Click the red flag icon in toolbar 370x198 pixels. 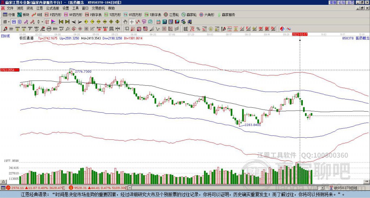point(53,22)
